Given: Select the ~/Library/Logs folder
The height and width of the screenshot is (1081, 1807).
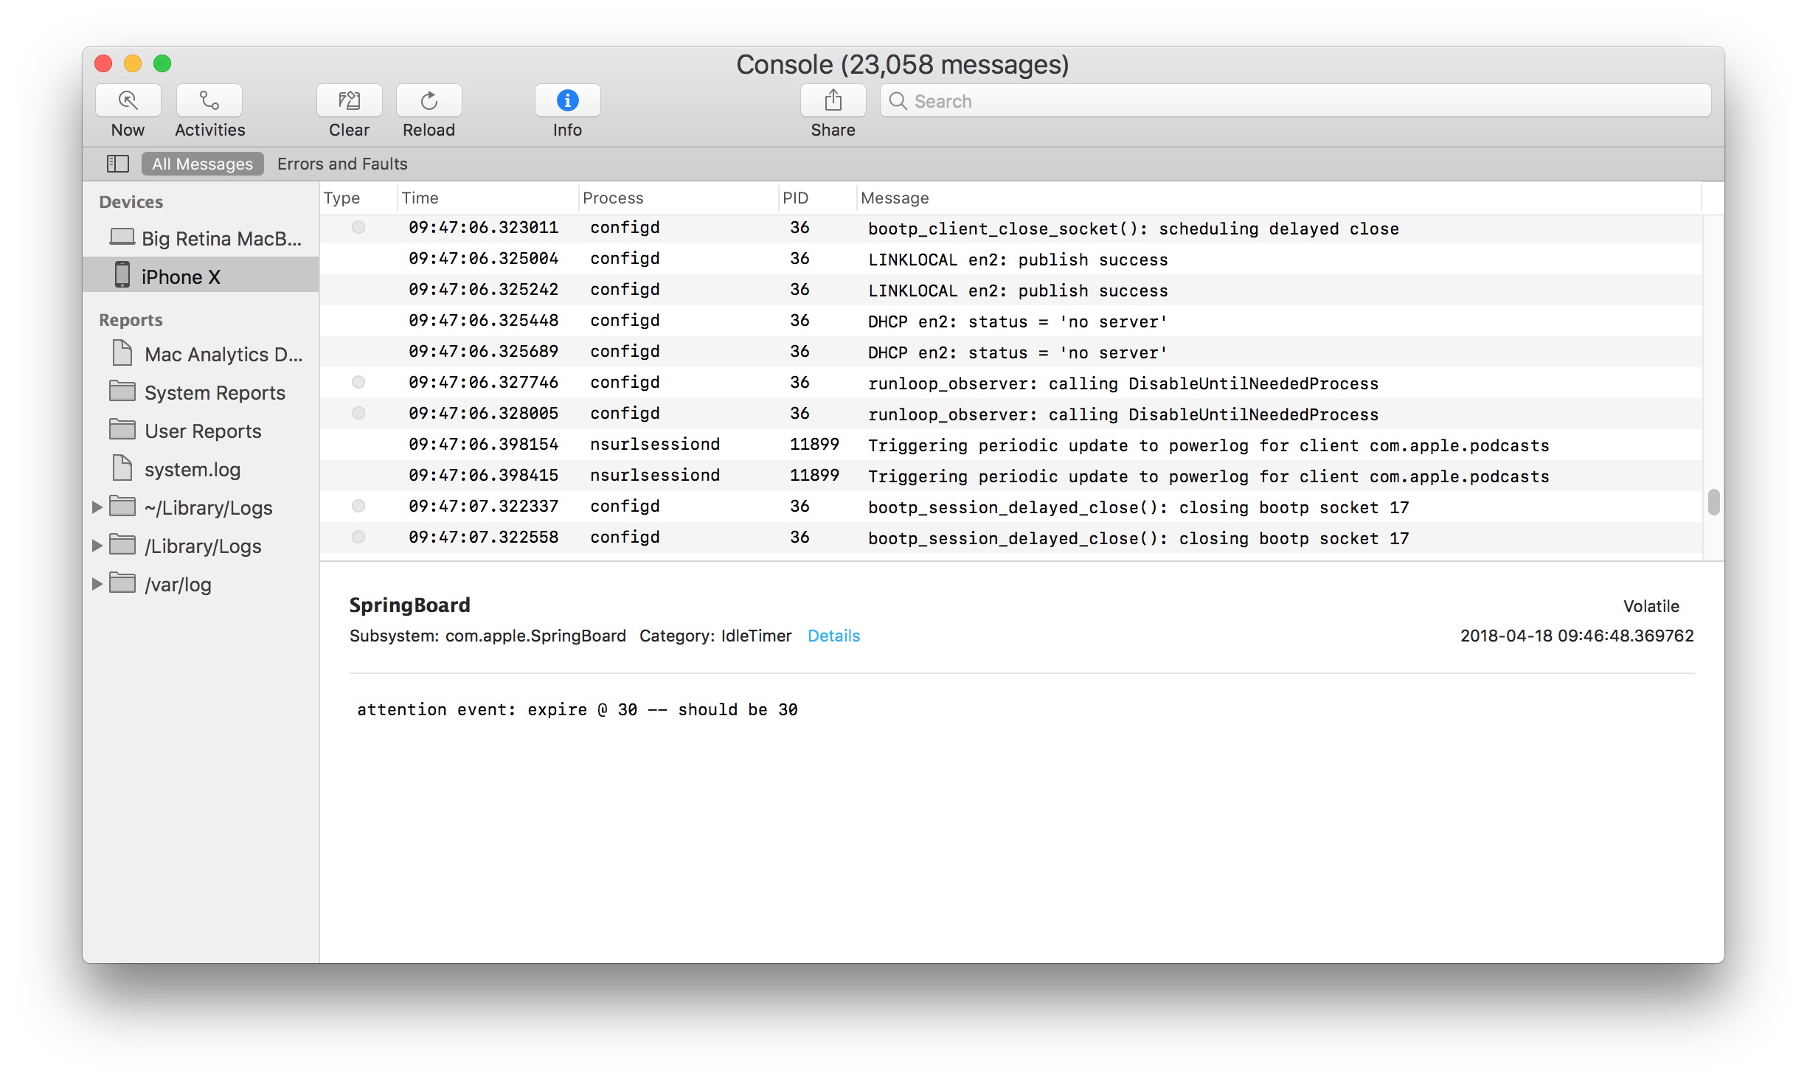Looking at the screenshot, I should [201, 507].
